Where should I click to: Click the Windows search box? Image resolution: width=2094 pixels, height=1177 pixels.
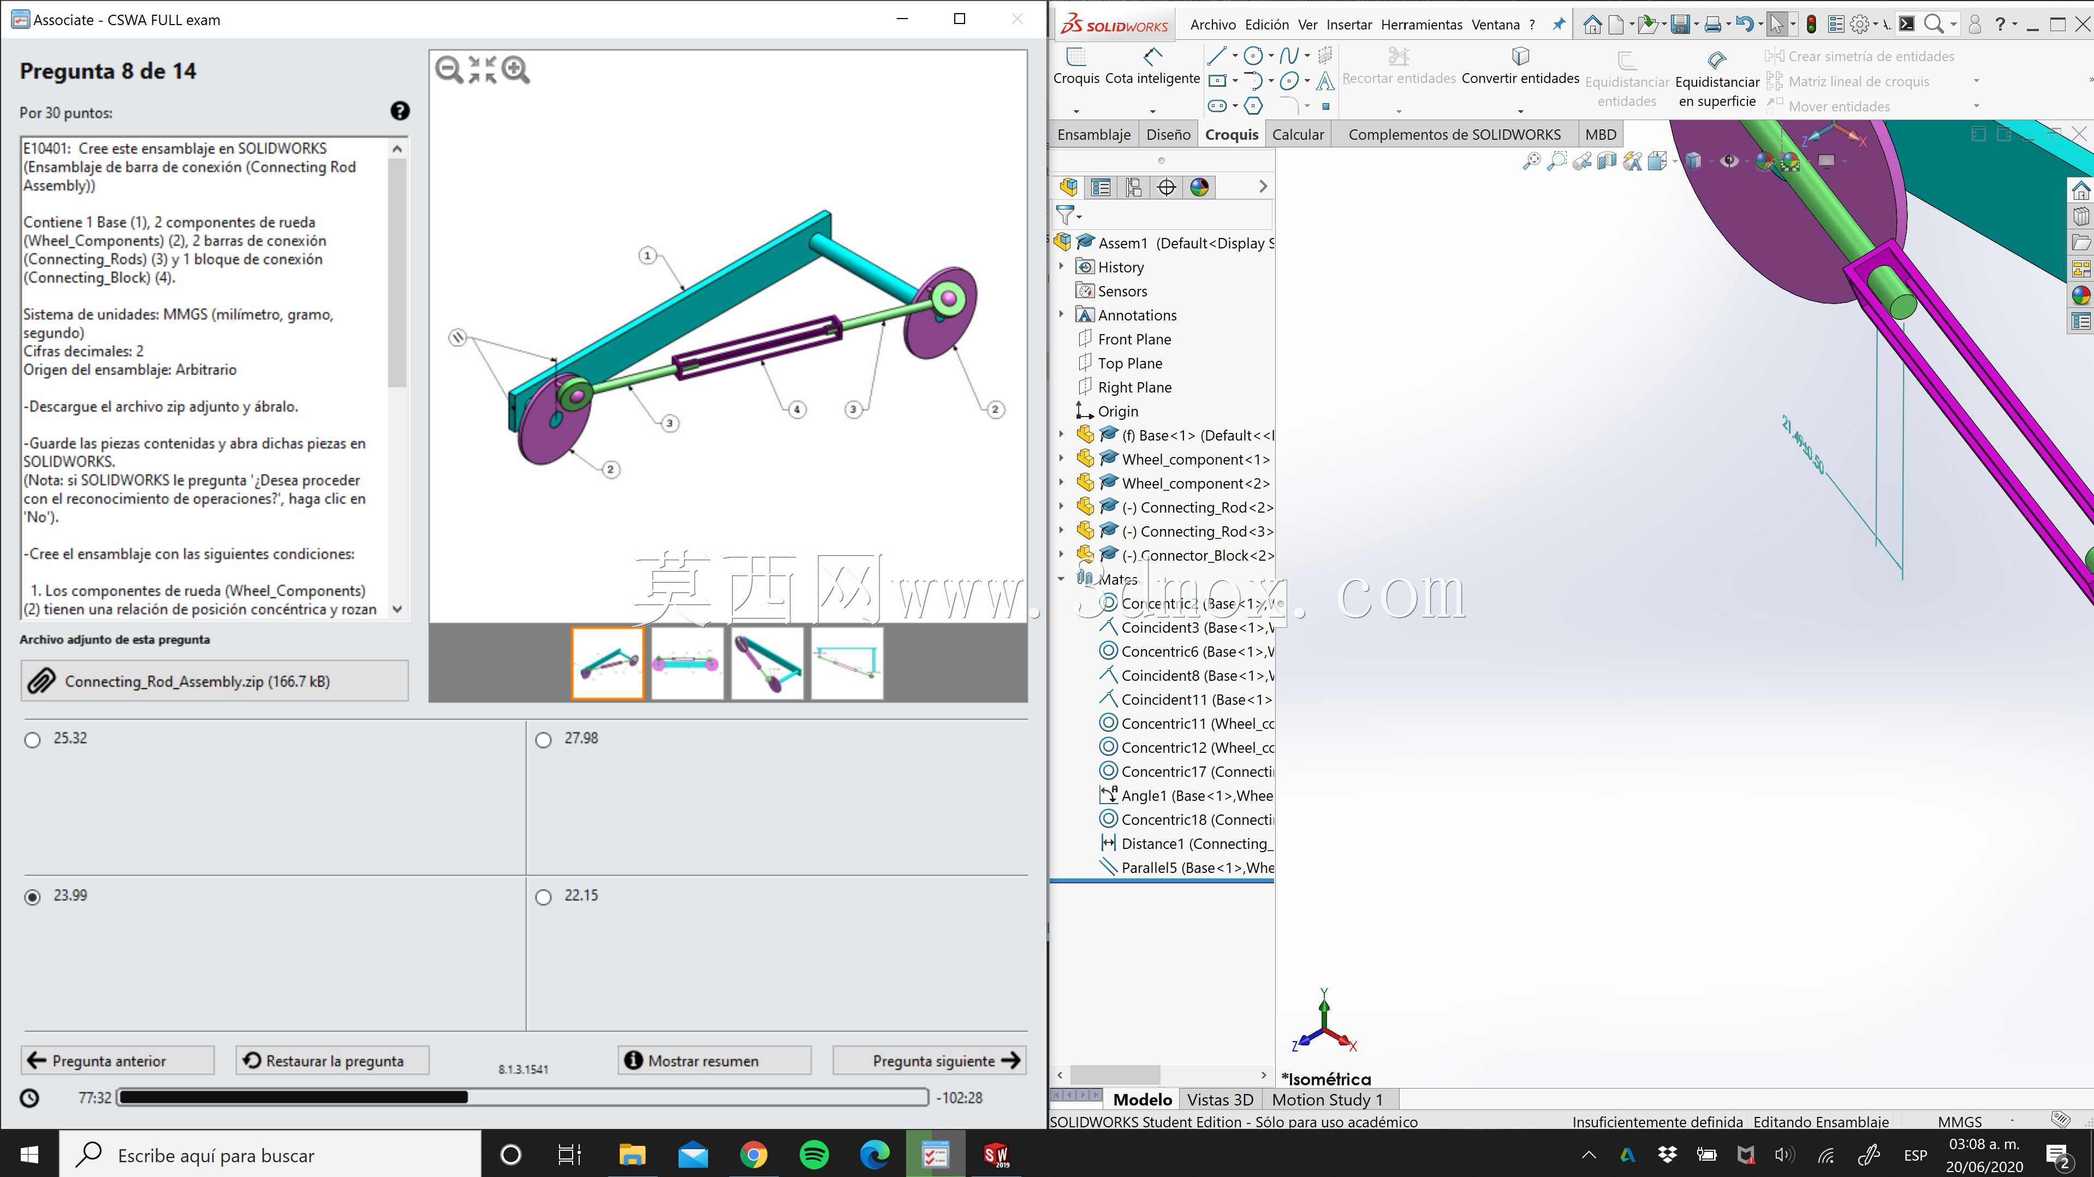270,1154
